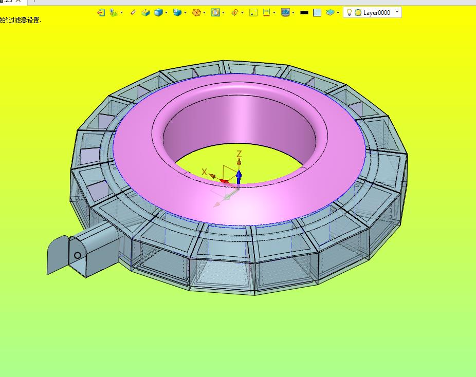Viewport: 476px width, 377px height.
Task: Select the small circular hole on handle
Action: click(x=78, y=255)
